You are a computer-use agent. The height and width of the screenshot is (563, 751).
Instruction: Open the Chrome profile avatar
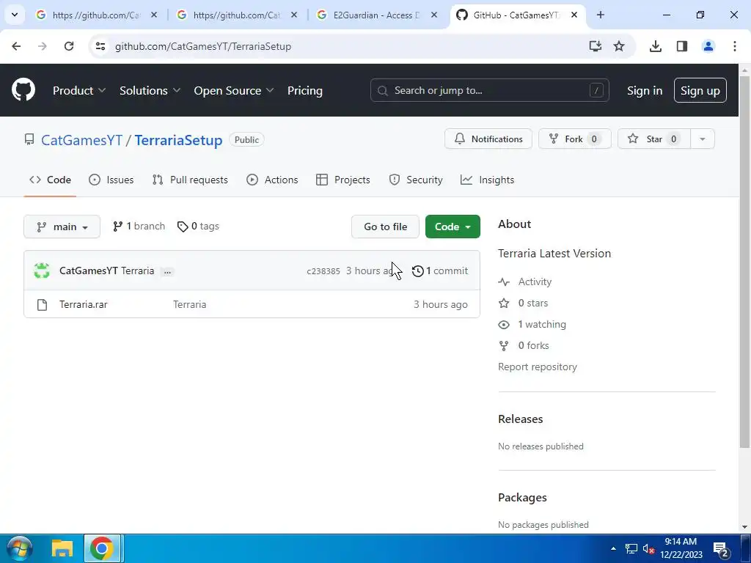pyautogui.click(x=708, y=46)
